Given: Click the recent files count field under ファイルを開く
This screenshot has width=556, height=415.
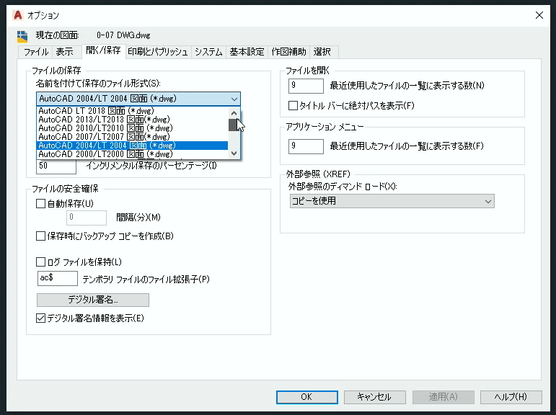Looking at the screenshot, I should tap(306, 86).
